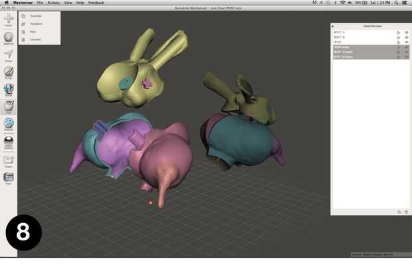Toggle target icon for HEAD row
This screenshot has width=412, height=267.
coord(398,43)
